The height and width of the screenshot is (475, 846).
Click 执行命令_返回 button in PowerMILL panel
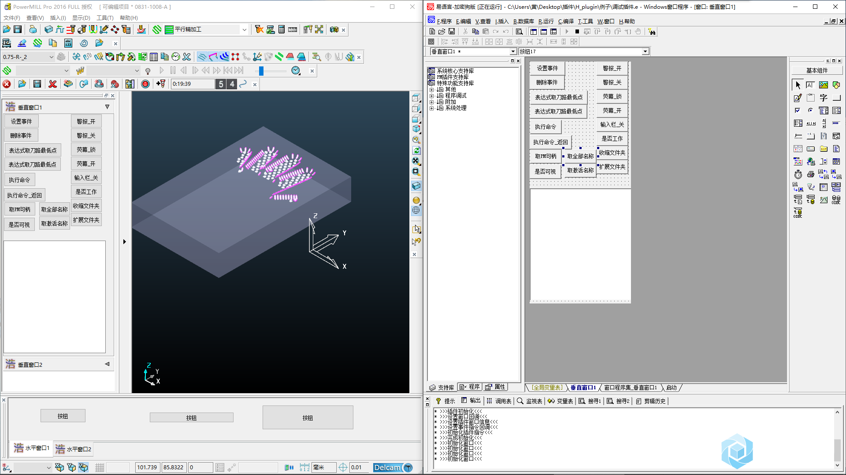click(x=25, y=195)
